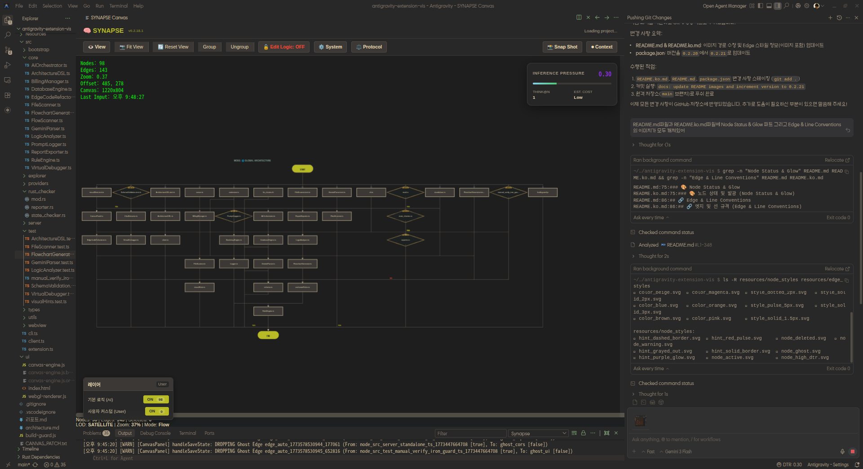
Task: Clear output using the clear list icon
Action: pos(574,433)
